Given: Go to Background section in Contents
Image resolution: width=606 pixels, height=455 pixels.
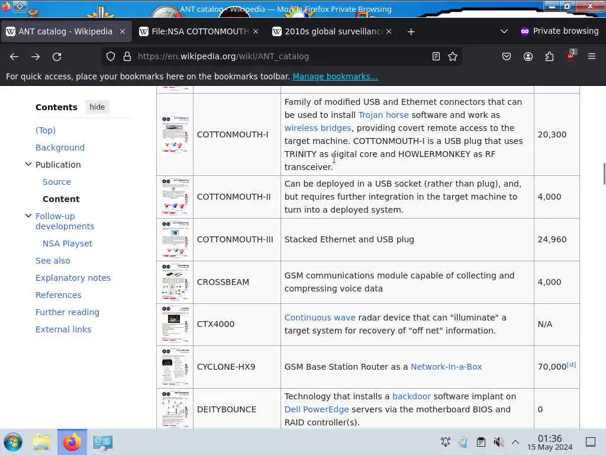Looking at the screenshot, I should click(x=60, y=148).
